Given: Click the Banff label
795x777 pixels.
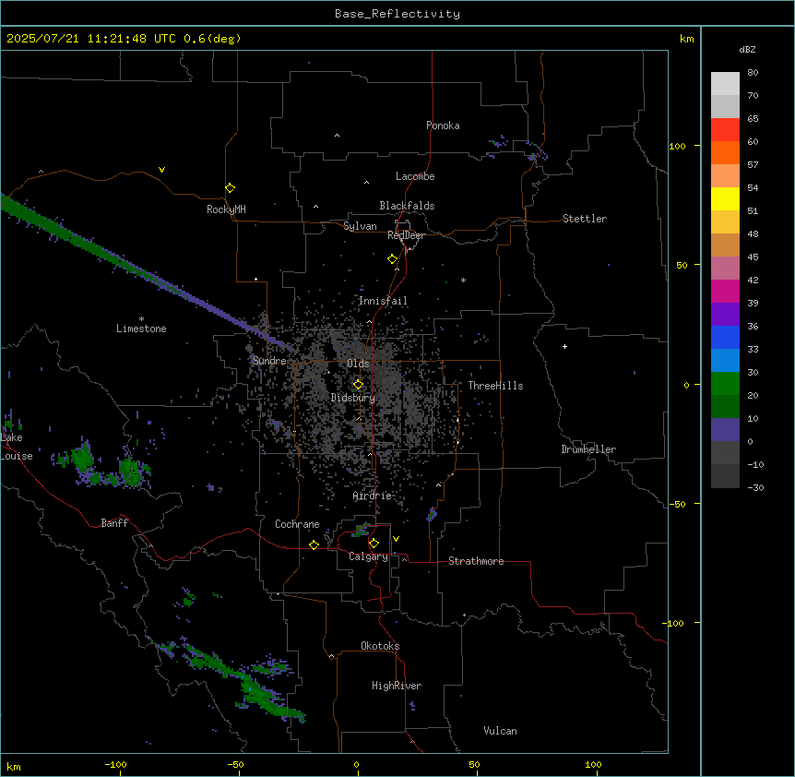Looking at the screenshot, I should tap(114, 523).
